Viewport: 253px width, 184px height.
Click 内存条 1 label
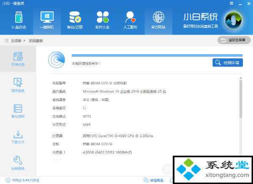[x=59, y=152]
